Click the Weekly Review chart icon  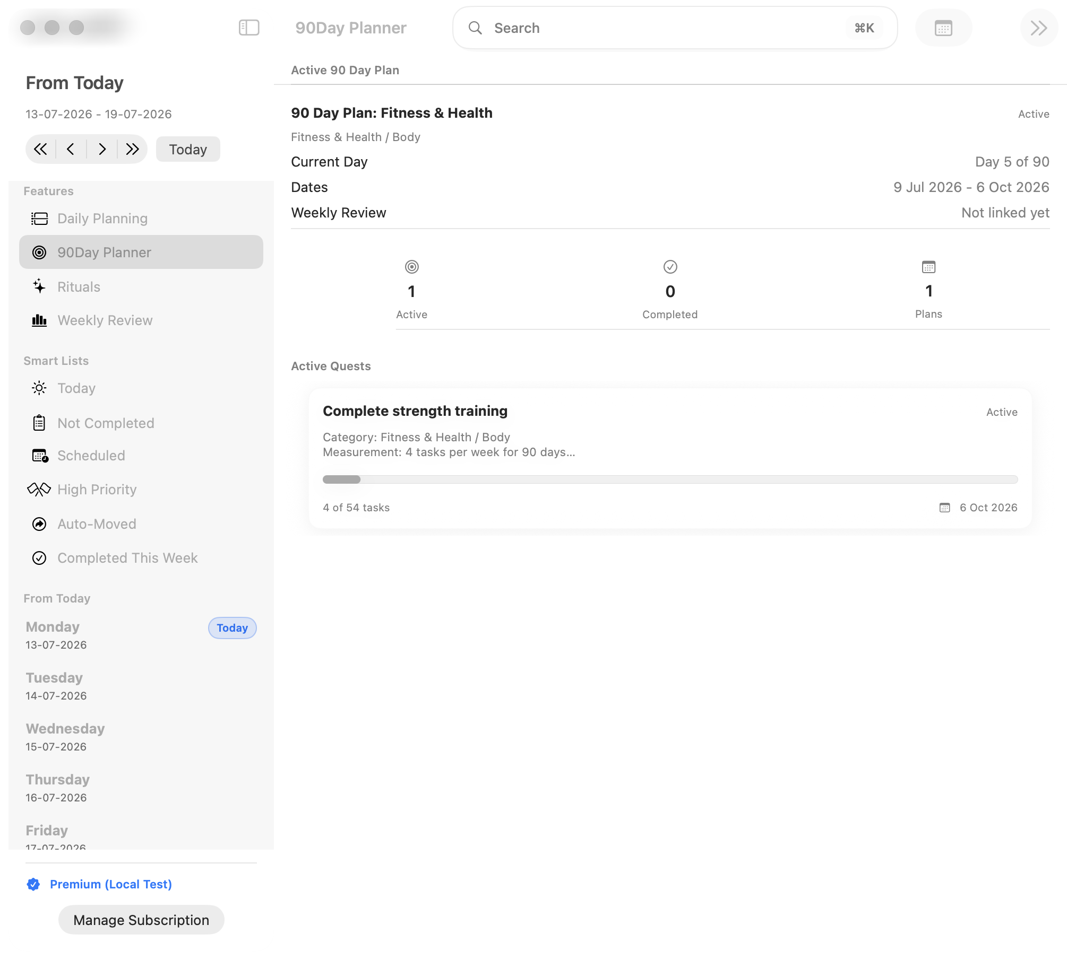(39, 320)
